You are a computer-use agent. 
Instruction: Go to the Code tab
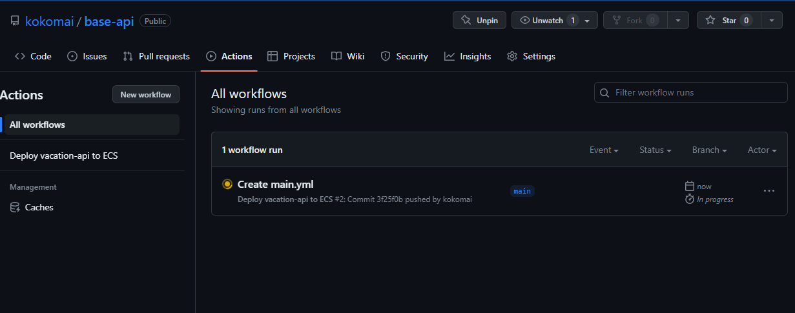pos(33,56)
